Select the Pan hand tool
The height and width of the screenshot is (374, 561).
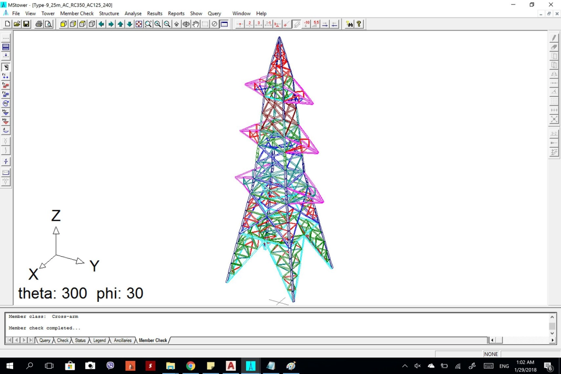(x=196, y=24)
